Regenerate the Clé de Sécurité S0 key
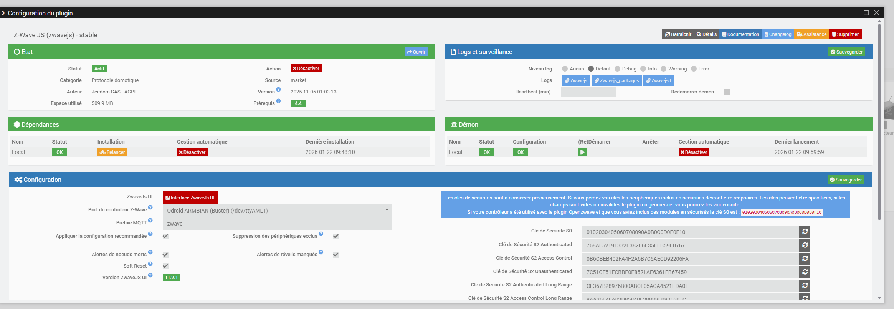Screen dimensions: 894x309 805,232
